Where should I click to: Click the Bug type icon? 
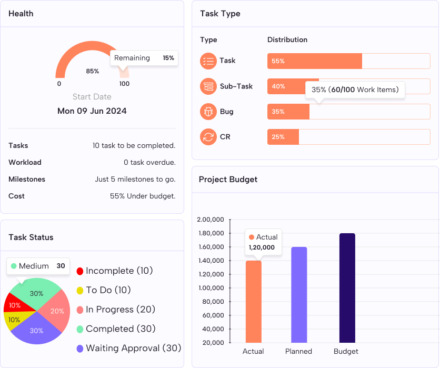point(208,112)
